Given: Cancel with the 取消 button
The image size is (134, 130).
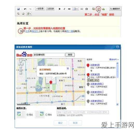Looking at the screenshot, I should click(x=75, y=123).
